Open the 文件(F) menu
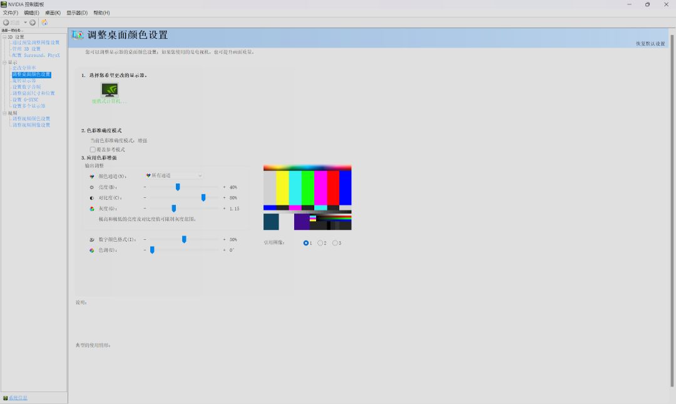 tap(11, 13)
